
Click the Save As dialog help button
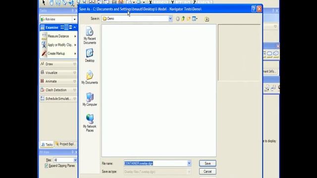254,9
